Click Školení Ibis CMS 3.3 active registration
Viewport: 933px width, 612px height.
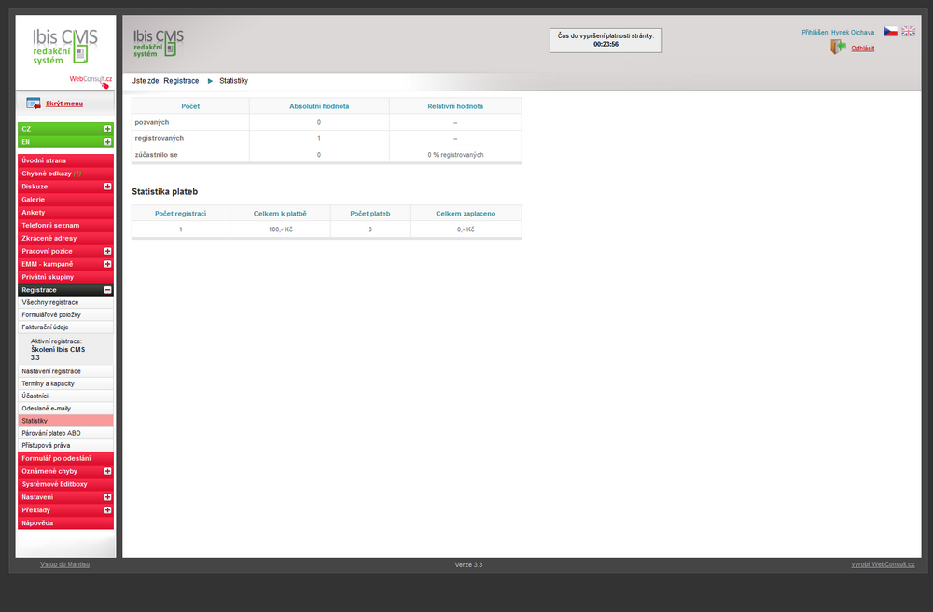click(x=58, y=354)
